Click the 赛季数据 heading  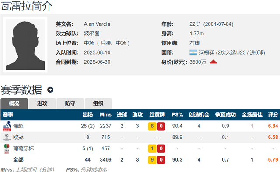[21, 89]
